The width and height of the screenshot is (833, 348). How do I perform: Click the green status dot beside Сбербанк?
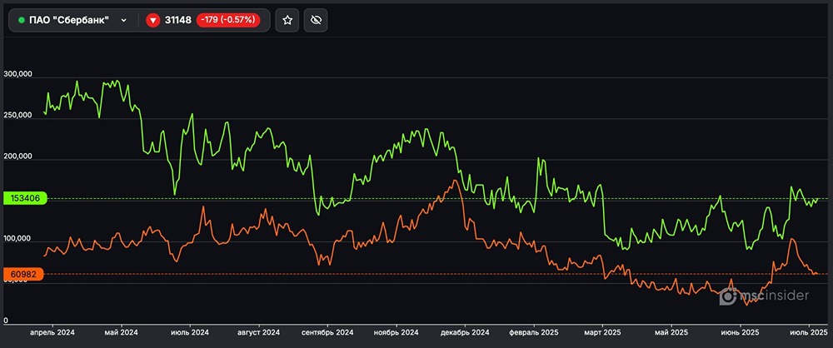coord(22,20)
